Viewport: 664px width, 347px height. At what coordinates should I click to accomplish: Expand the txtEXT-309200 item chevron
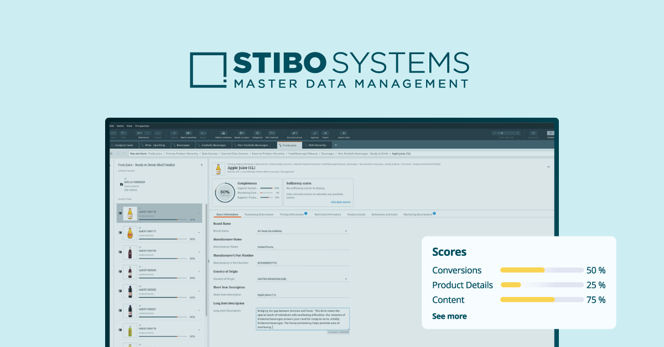click(x=199, y=271)
